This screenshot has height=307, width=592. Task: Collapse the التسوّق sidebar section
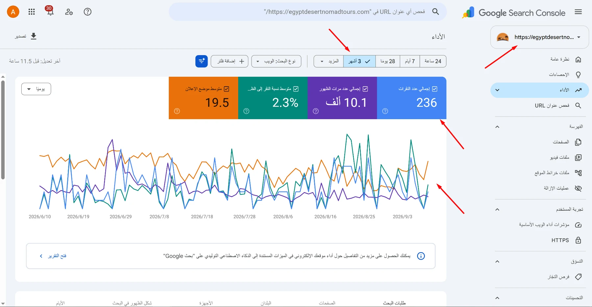point(497,262)
